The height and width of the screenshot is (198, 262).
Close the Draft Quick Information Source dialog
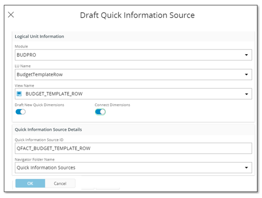11,15
